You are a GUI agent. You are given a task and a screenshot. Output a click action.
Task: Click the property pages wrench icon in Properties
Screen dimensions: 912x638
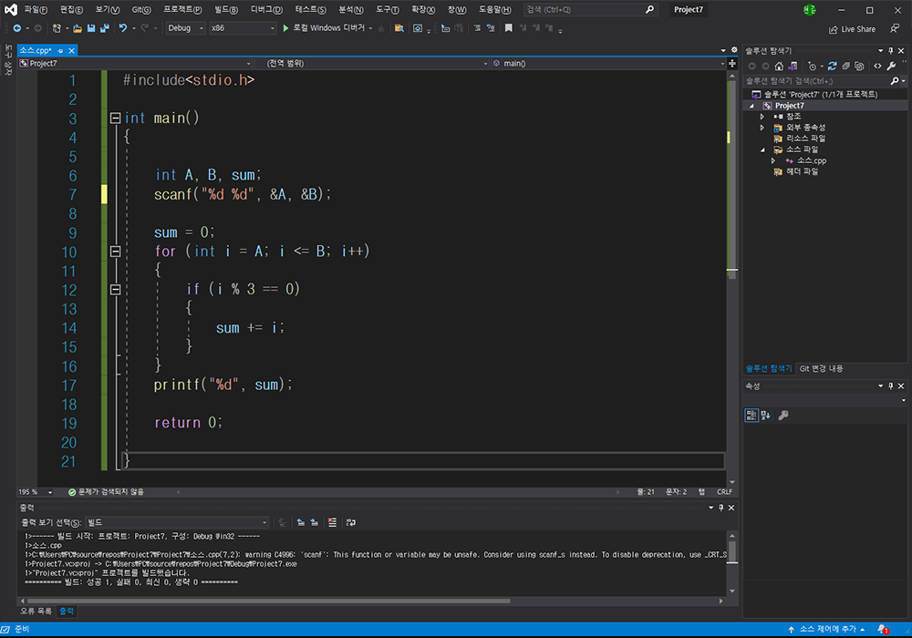(783, 415)
